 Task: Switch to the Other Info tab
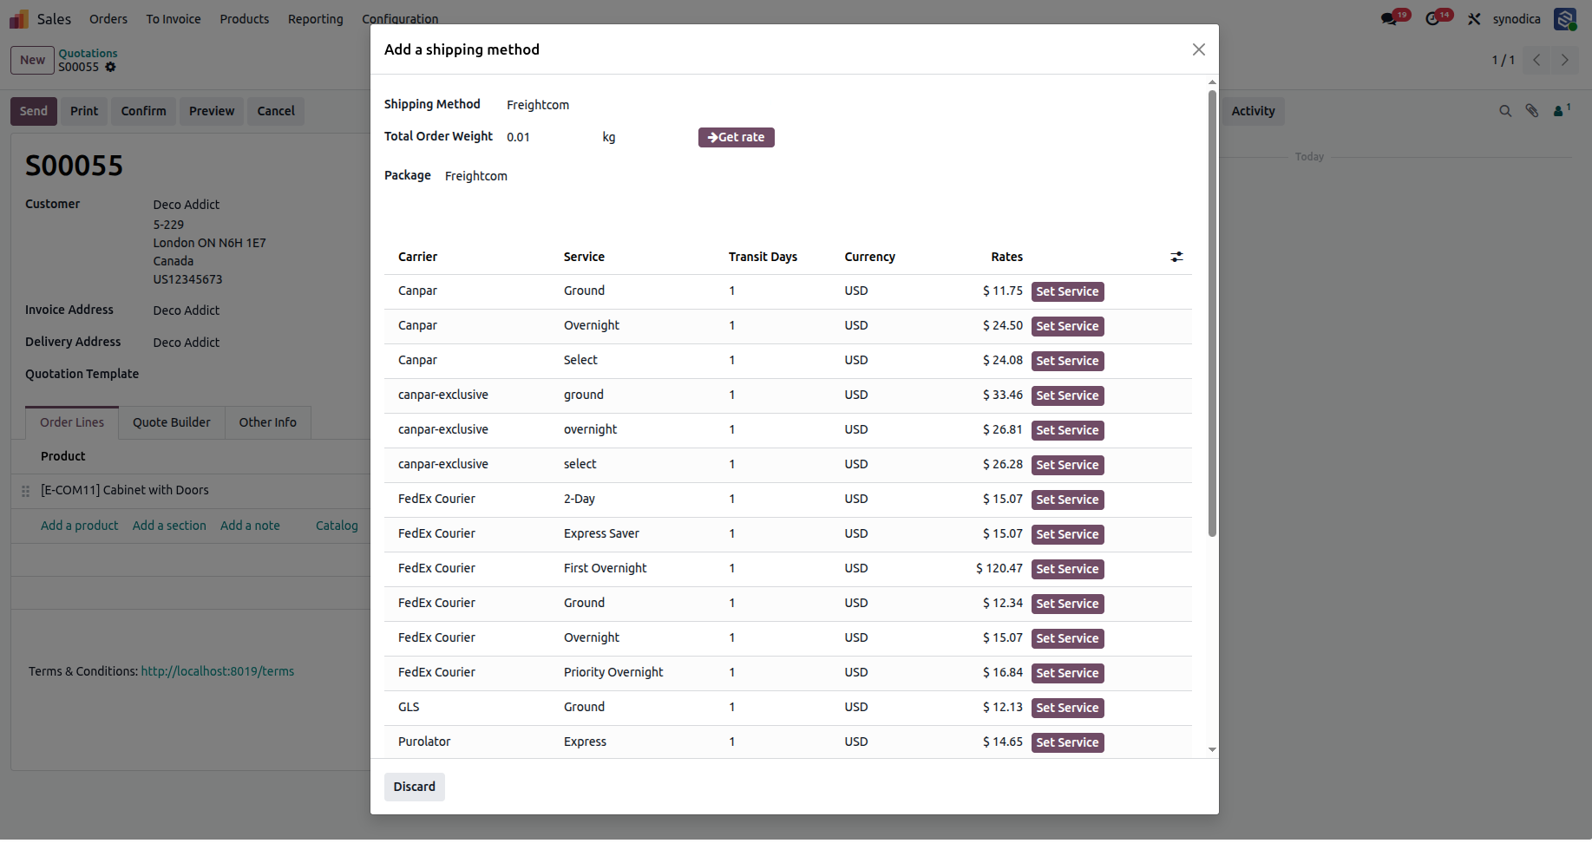point(267,422)
